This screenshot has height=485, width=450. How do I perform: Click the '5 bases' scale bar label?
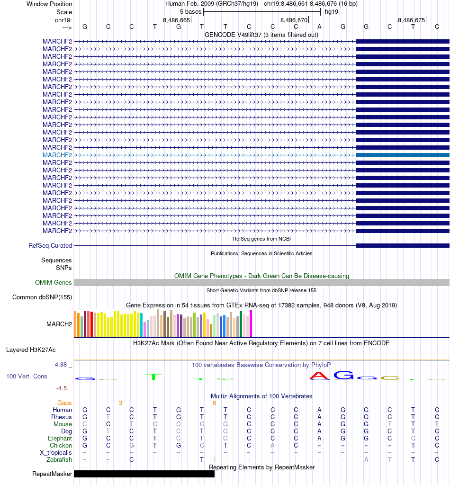[x=191, y=12]
